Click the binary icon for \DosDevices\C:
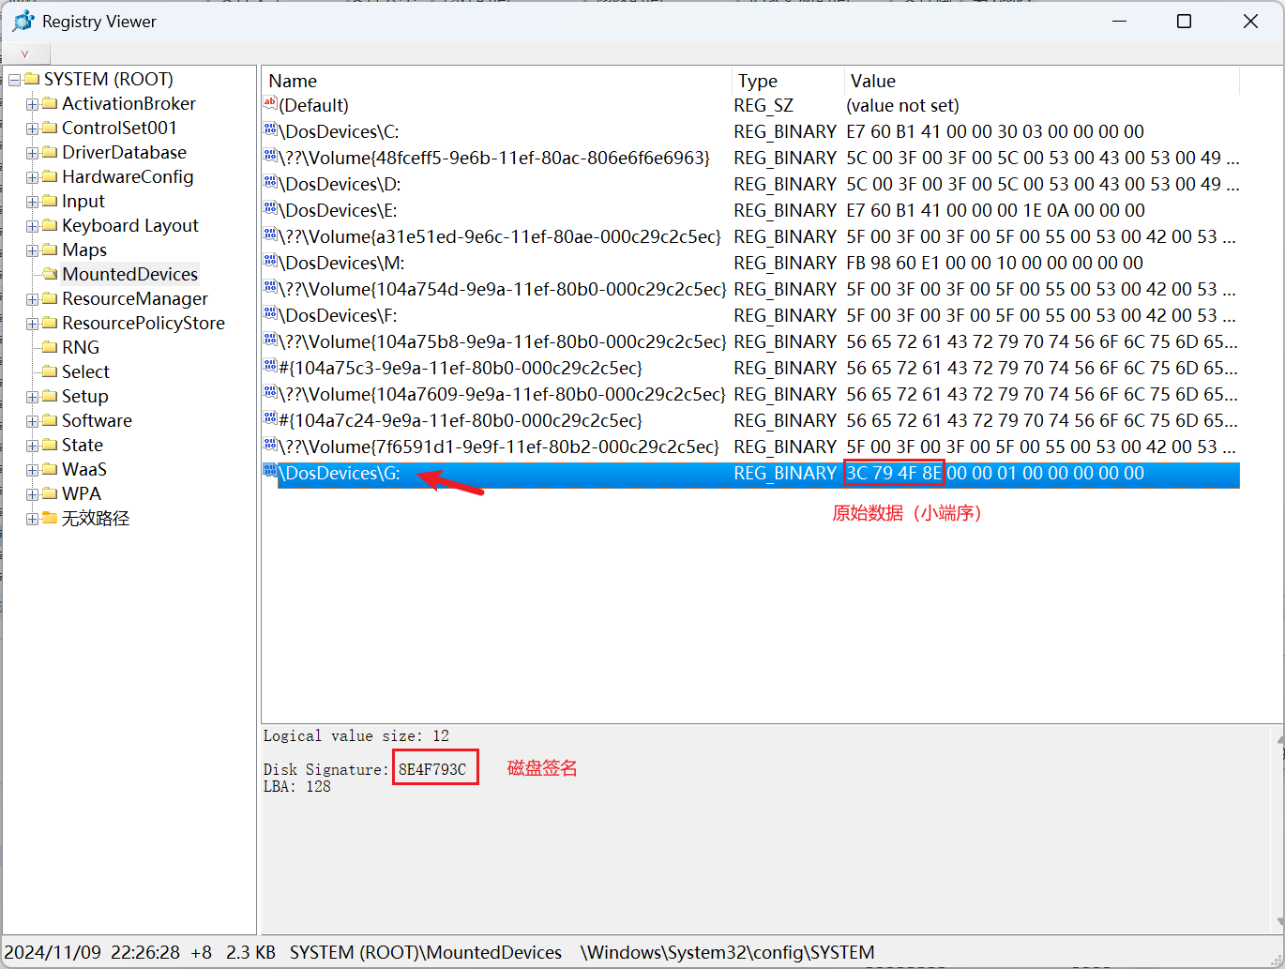Viewport: 1285px width, 969px height. click(270, 130)
